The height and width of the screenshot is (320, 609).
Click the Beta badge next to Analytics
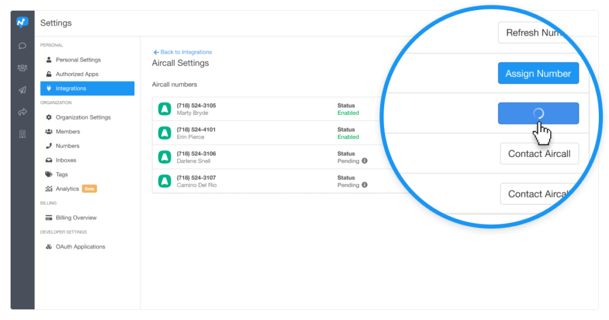[x=89, y=189]
